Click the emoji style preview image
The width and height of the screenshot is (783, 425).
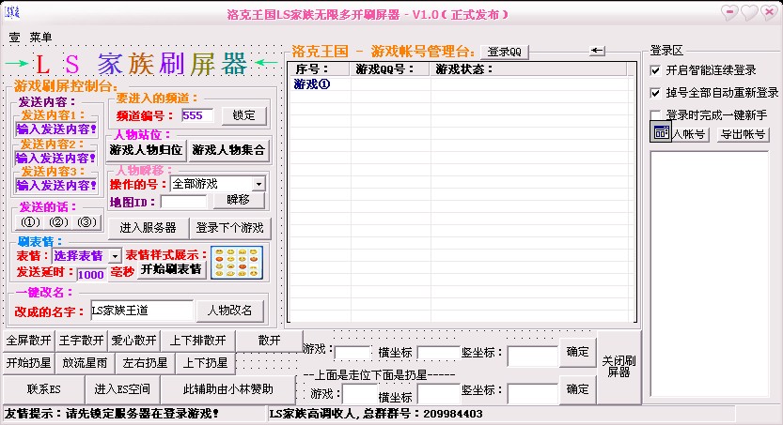[237, 263]
